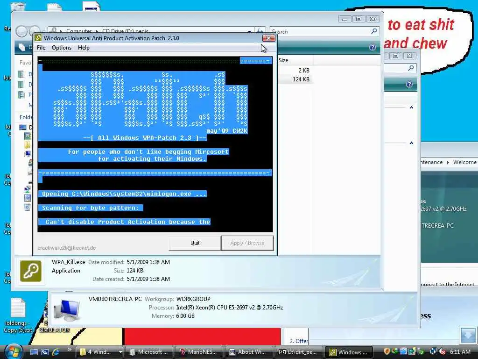Open dropdown arrow on '4 Wind...' taskbar group

(120, 352)
